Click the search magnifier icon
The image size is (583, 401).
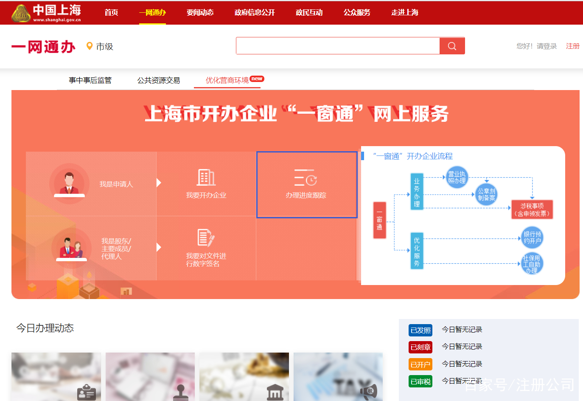coord(451,45)
